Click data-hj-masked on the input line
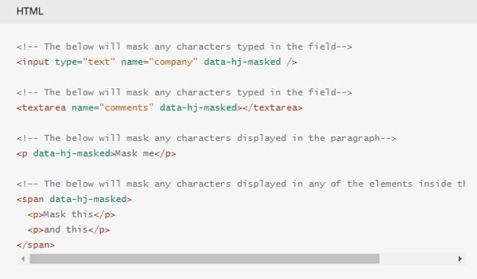 [242, 62]
